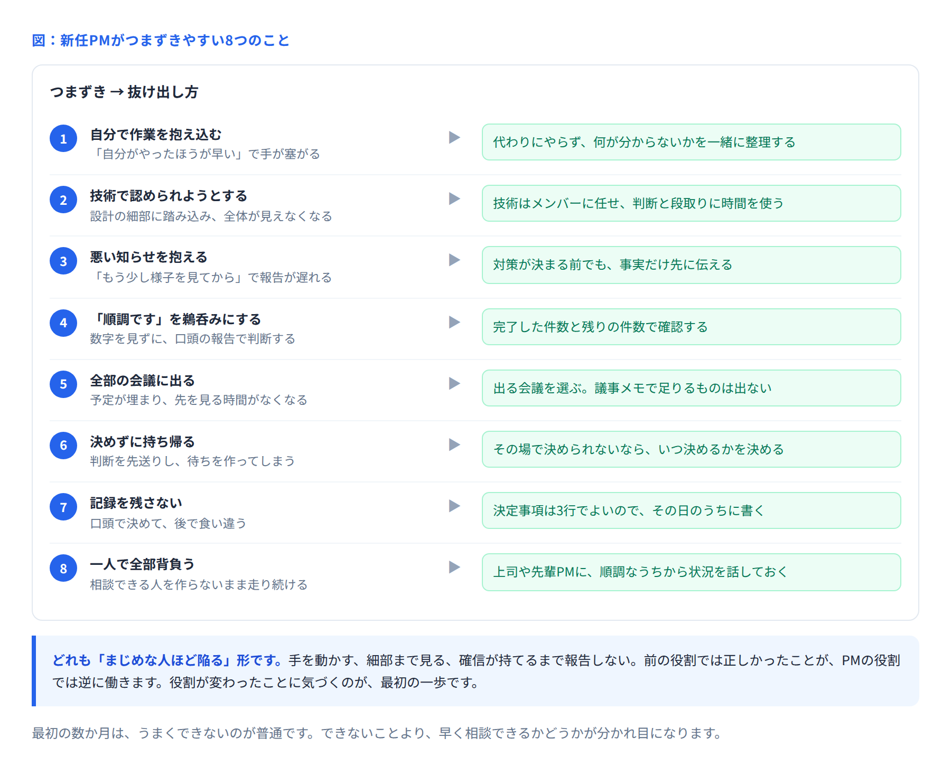Viewport: 951px width, 776px height.
Task: Click the arrow triangle in the 記録を残さない row
Action: tap(454, 506)
